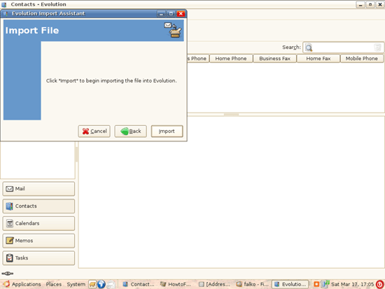Click the Memos notepad icon
Screen dimensions: 385x289
coord(10,241)
